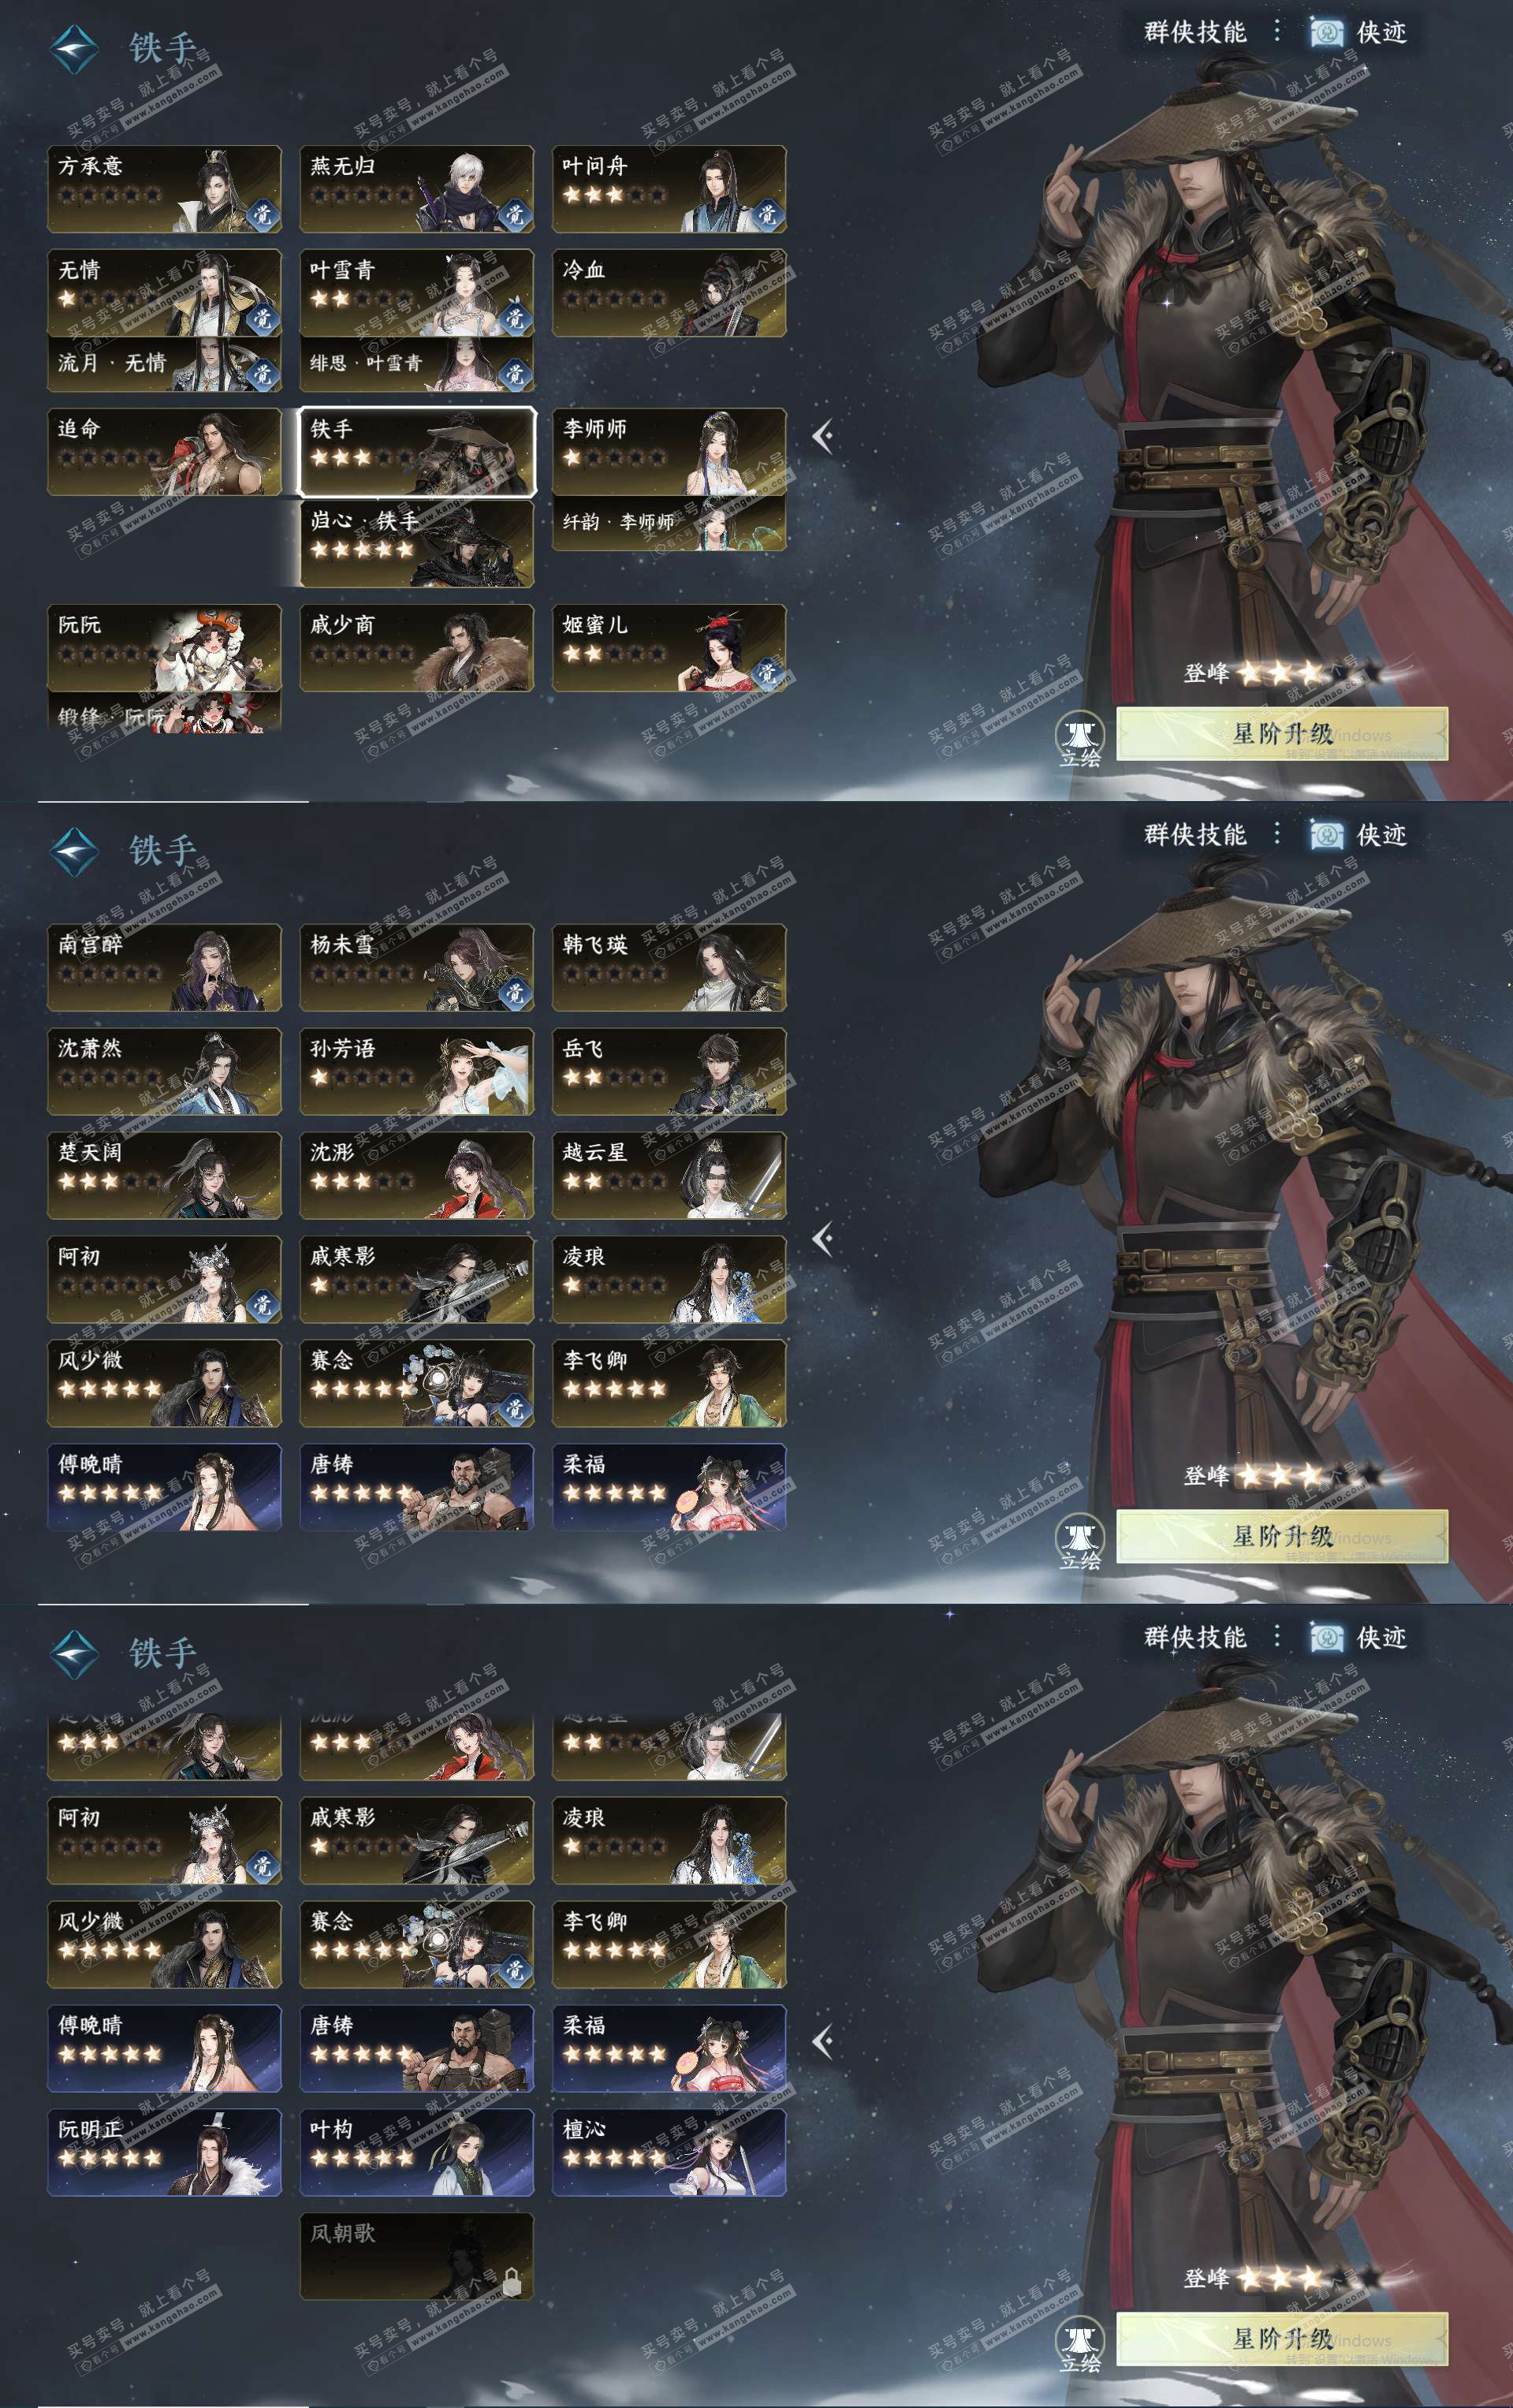Toggle the 觉 badge on 流月·无情
Viewport: 1513px width, 2408px height.
pos(262,372)
